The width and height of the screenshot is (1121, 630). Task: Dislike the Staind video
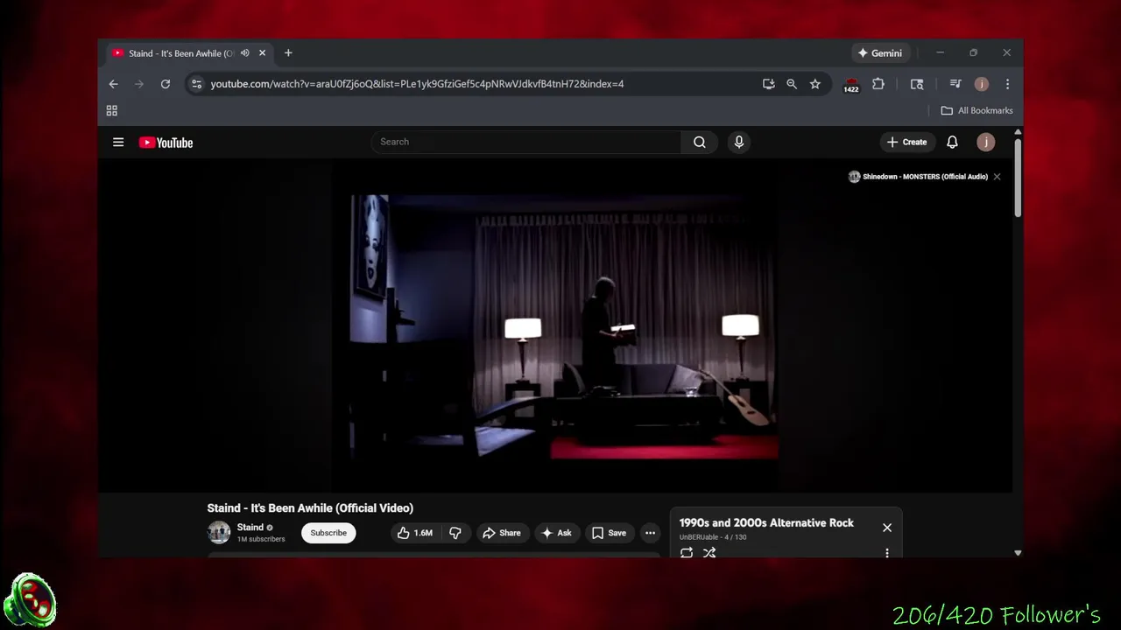[x=455, y=533]
